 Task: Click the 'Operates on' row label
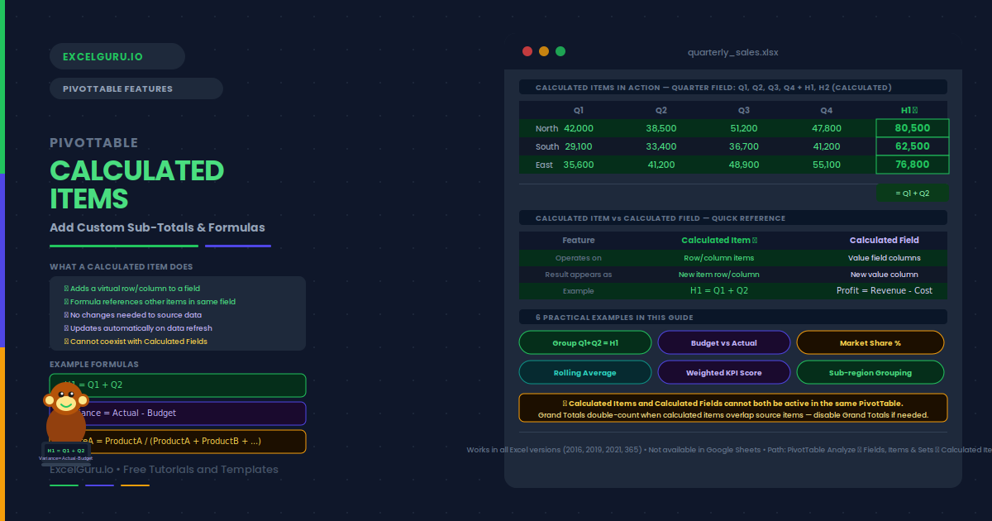coord(579,258)
